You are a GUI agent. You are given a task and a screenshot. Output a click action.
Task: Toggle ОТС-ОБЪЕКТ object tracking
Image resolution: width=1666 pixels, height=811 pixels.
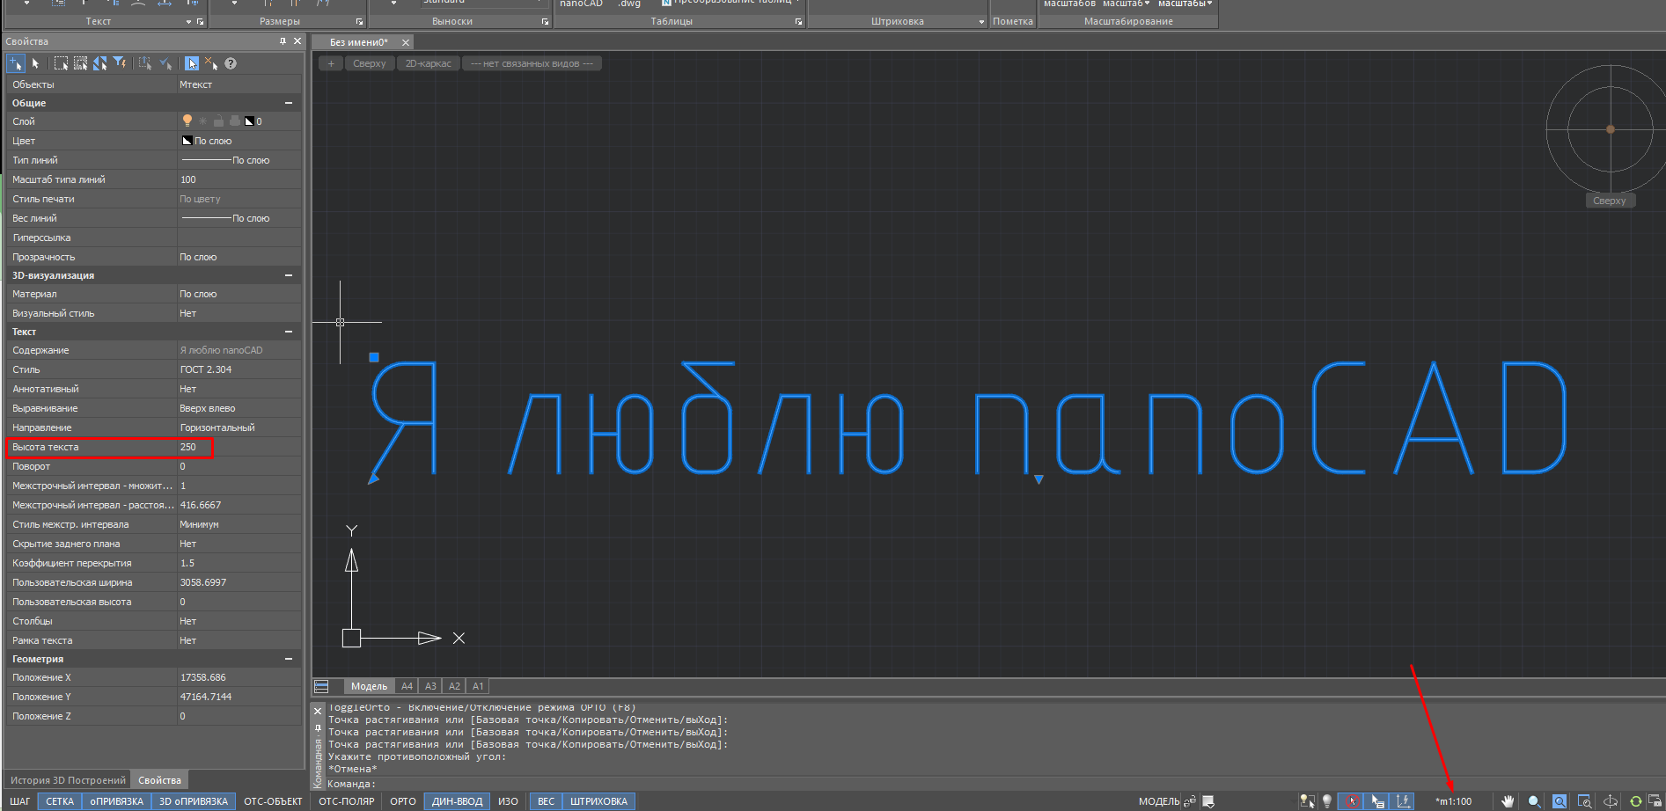tap(273, 801)
